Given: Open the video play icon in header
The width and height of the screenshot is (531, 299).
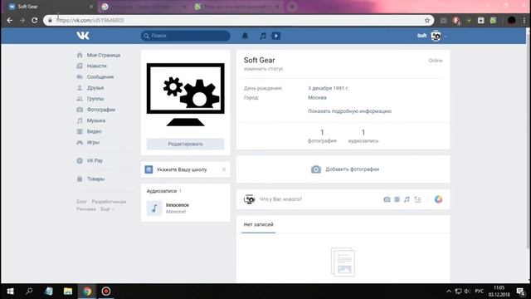Looking at the screenshot, I should tap(276, 36).
